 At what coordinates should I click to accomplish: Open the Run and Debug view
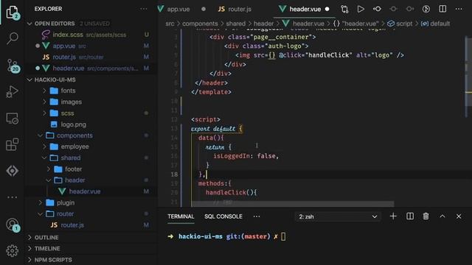point(12,91)
